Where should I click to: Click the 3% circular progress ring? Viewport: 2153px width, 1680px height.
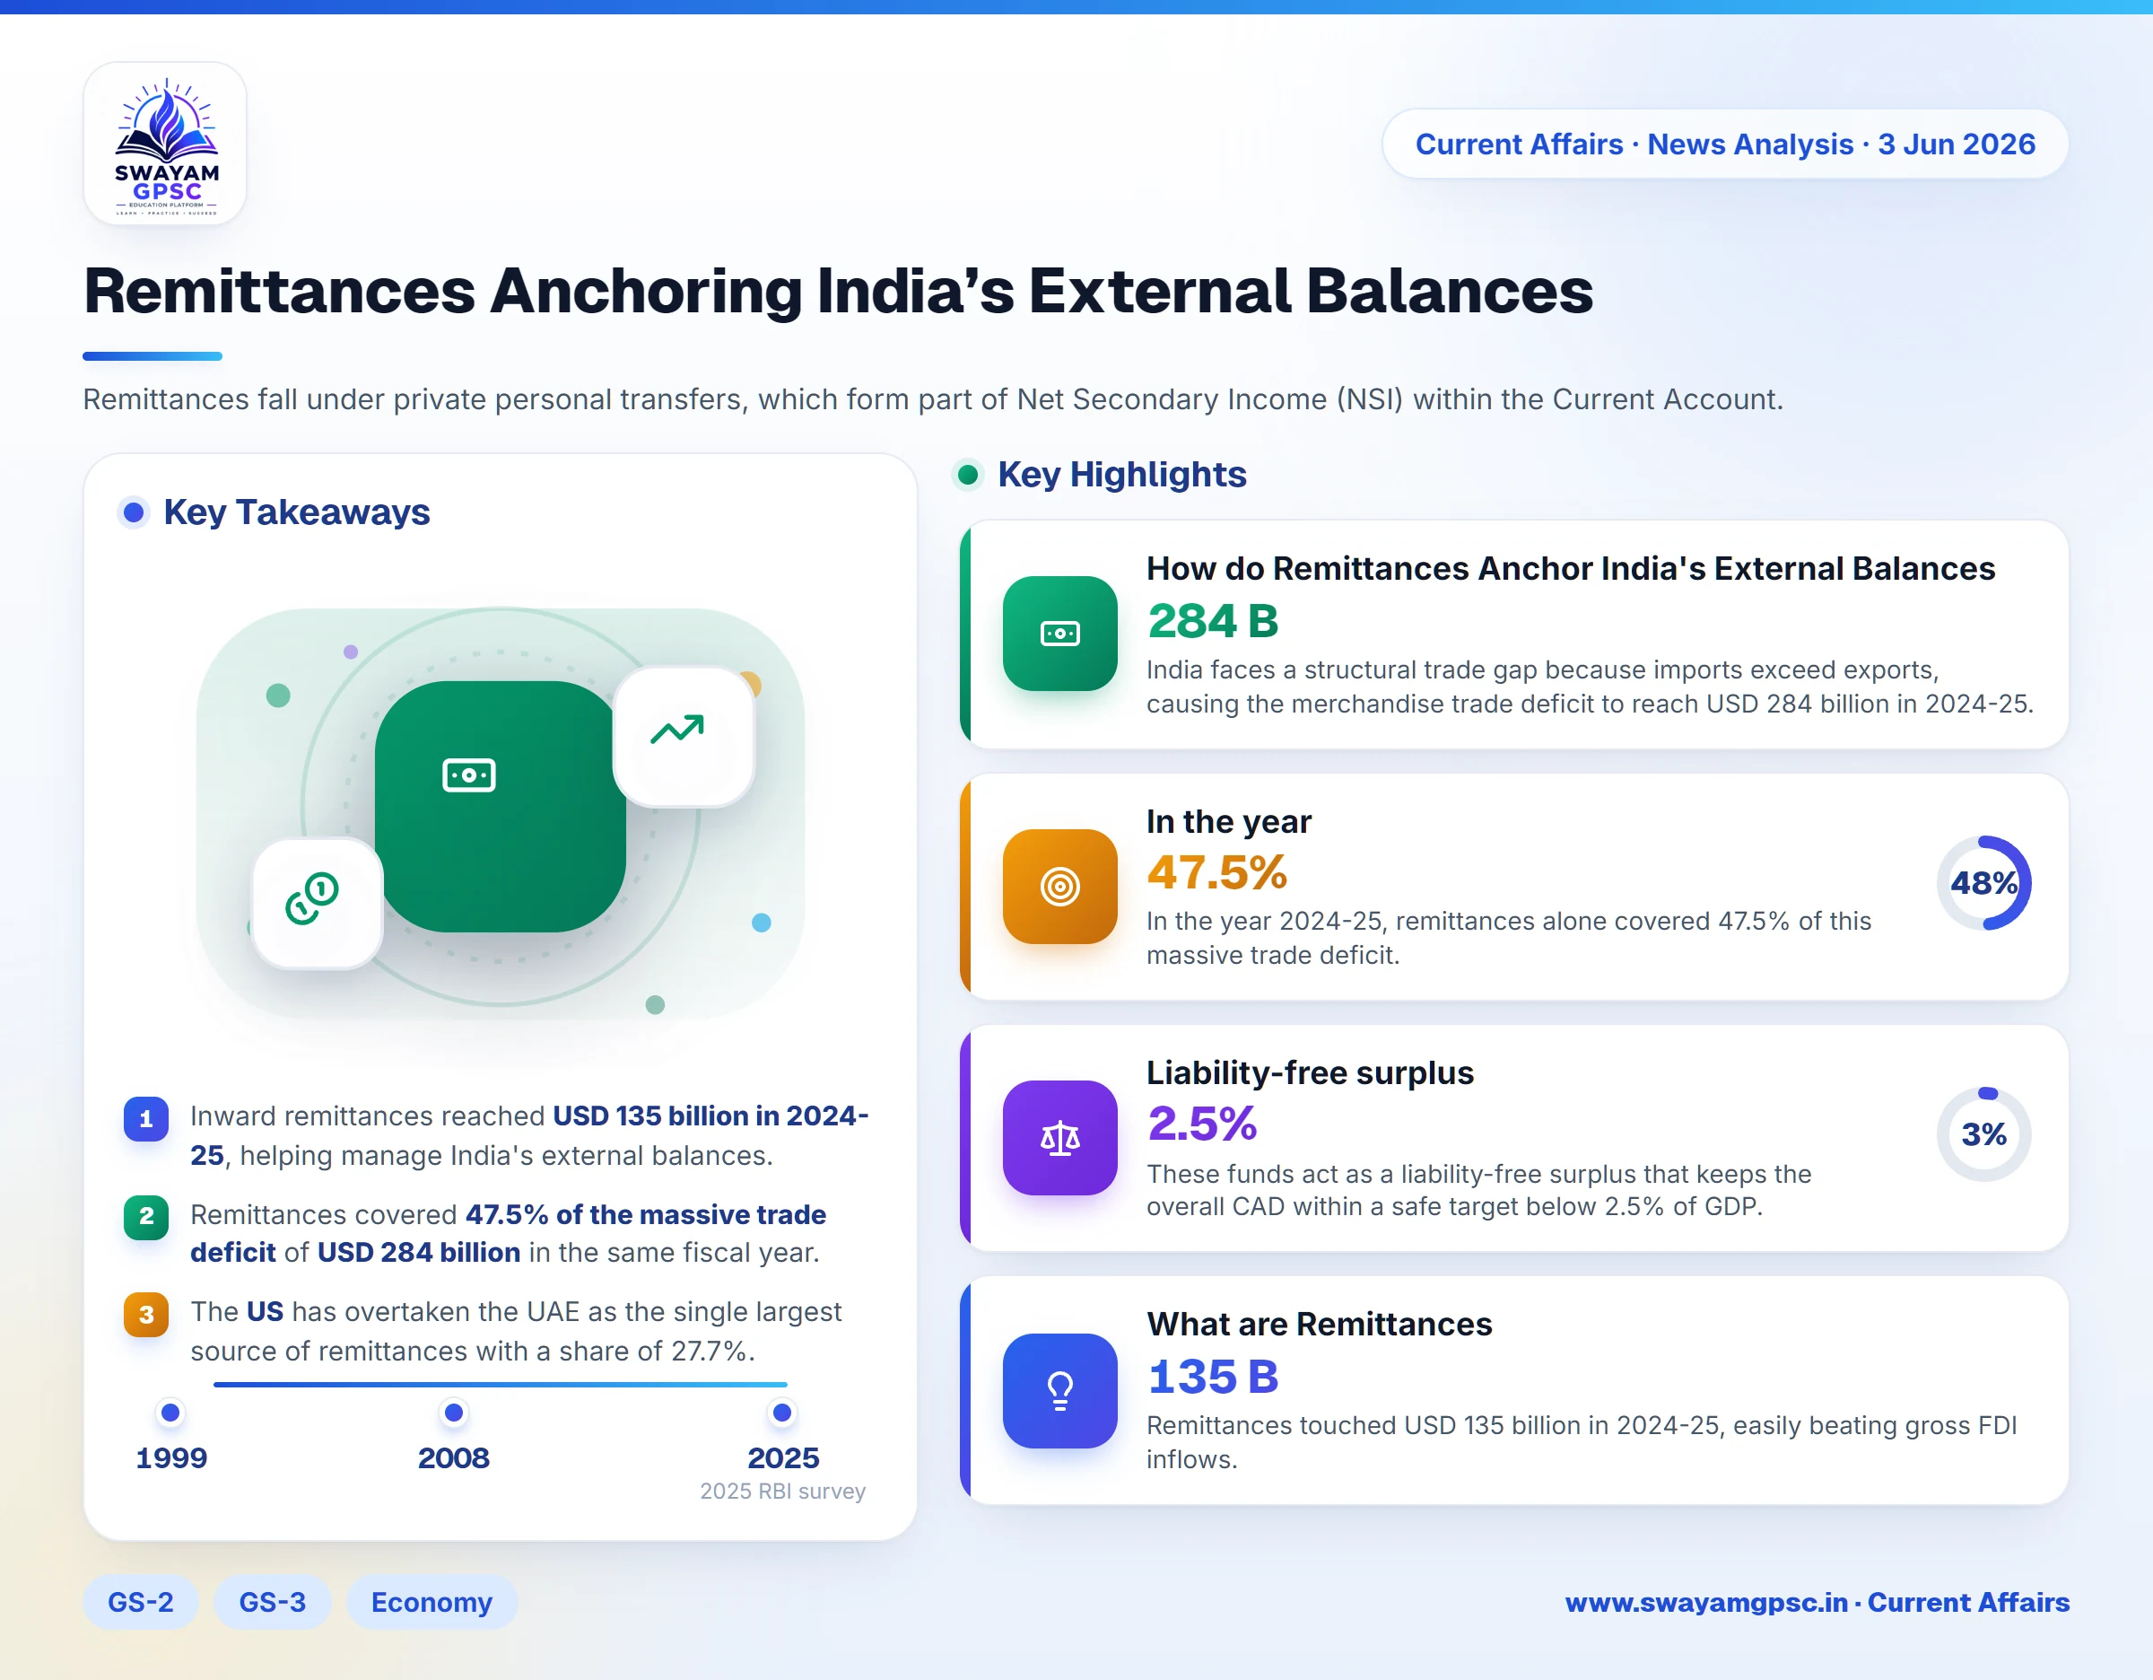tap(1983, 1134)
